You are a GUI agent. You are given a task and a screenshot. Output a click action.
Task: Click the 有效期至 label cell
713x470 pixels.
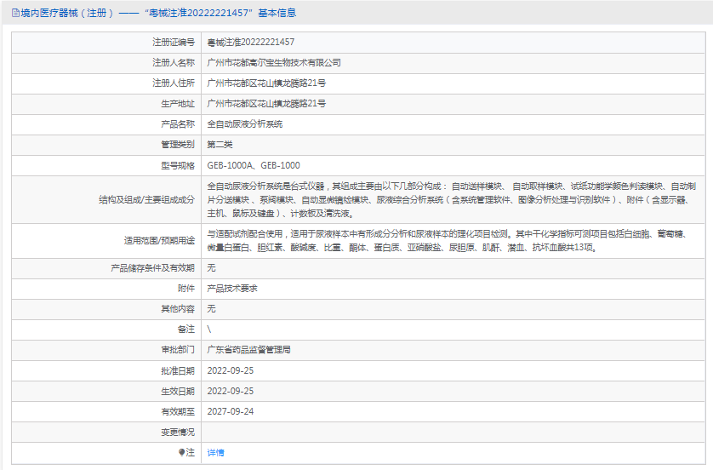pyautogui.click(x=106, y=411)
